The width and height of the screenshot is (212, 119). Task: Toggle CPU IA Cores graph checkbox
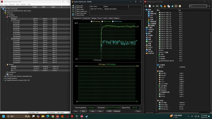click(x=102, y=21)
